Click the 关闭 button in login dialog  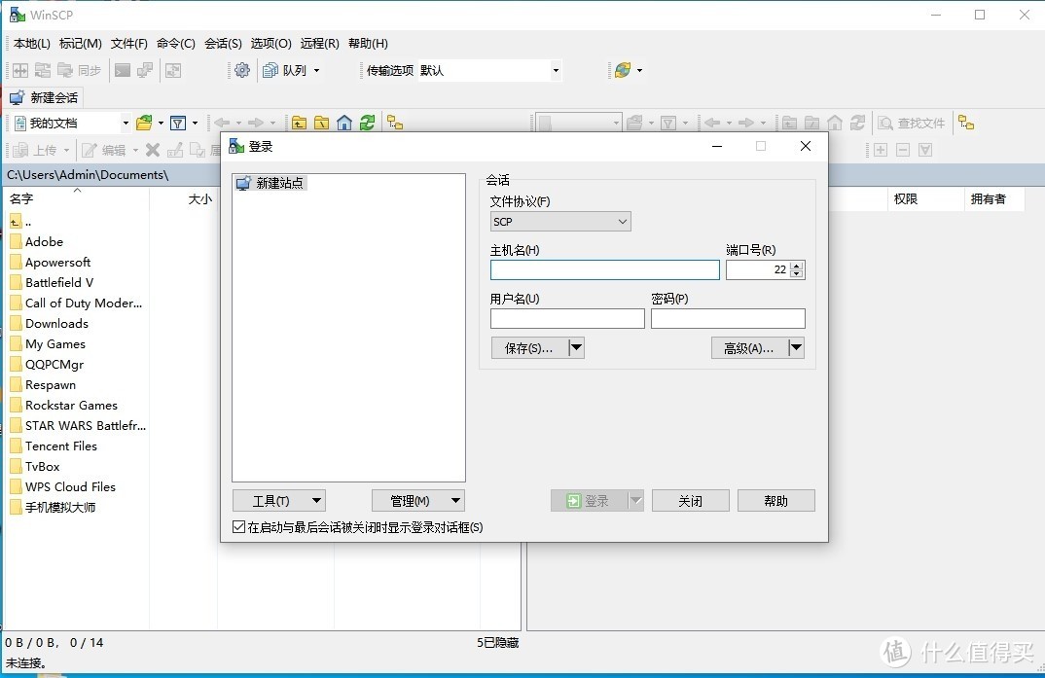coord(691,501)
